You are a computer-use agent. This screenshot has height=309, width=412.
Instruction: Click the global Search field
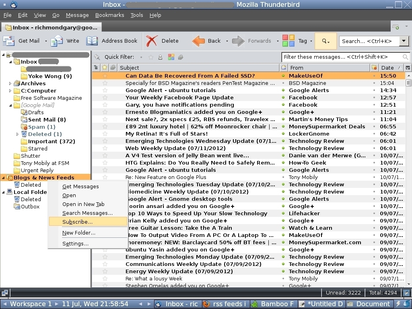click(369, 41)
